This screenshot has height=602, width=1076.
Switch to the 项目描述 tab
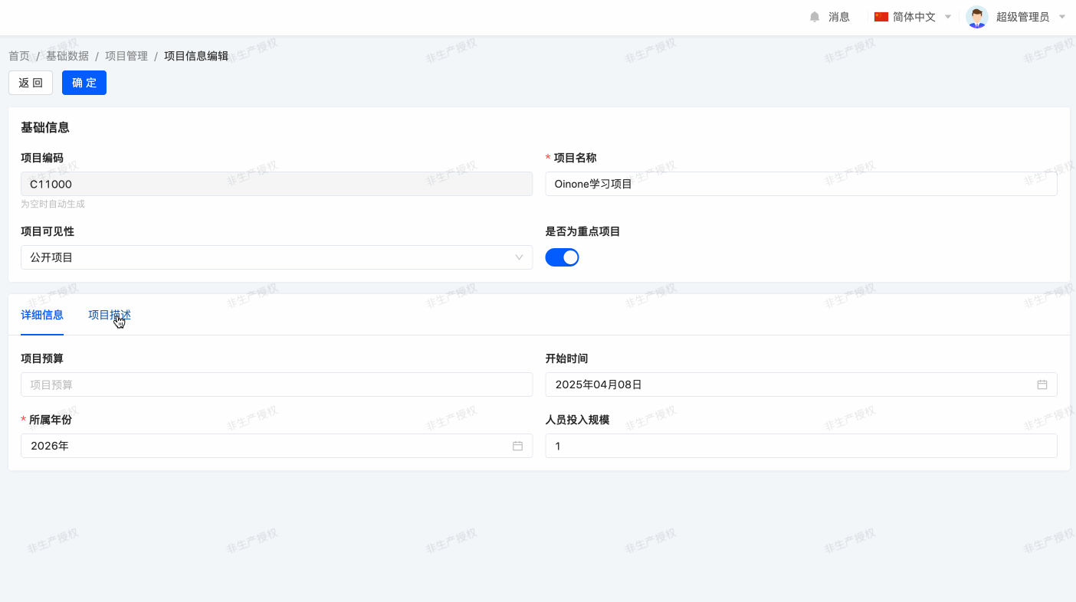click(110, 315)
